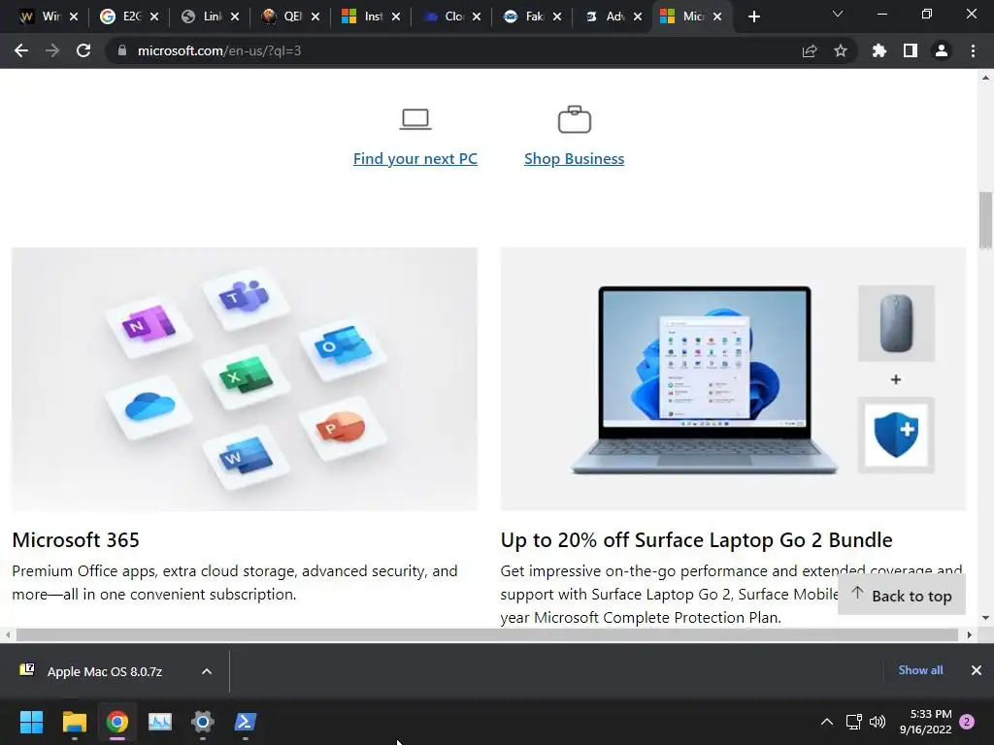View site security lock info
This screenshot has height=745, width=994.
click(x=122, y=50)
